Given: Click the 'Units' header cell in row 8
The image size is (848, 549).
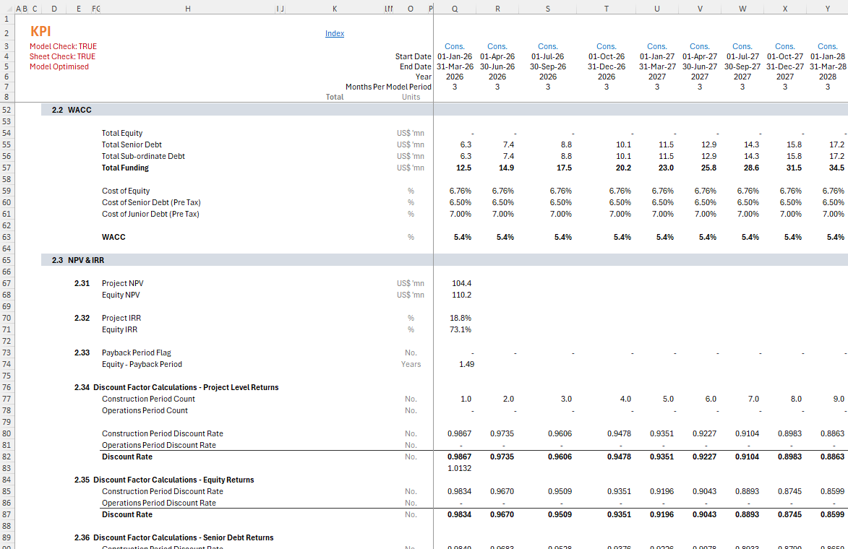Looking at the screenshot, I should click(411, 98).
